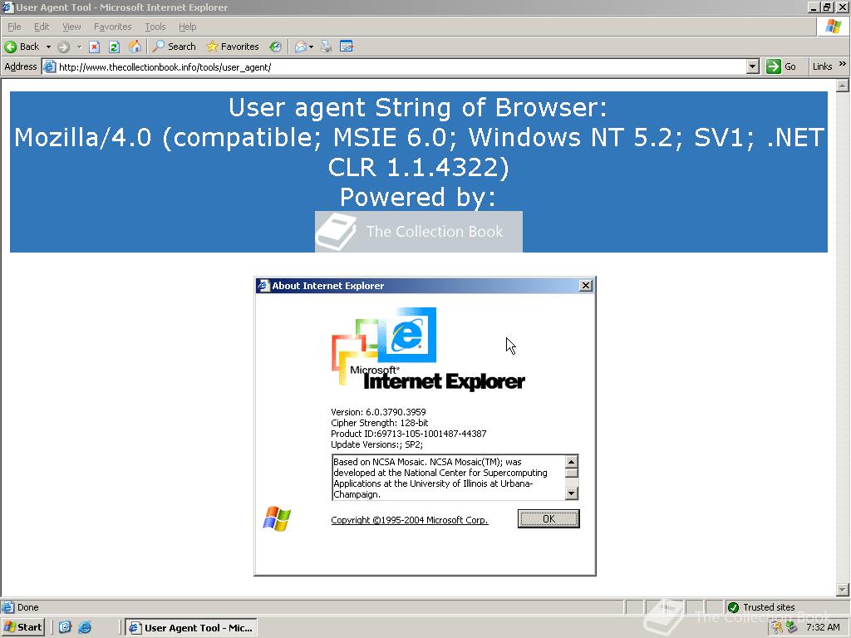Click the Product ID text line
The image size is (851, 638).
pyautogui.click(x=408, y=434)
